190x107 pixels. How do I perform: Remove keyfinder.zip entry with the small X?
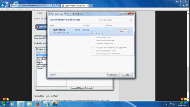point(131,29)
